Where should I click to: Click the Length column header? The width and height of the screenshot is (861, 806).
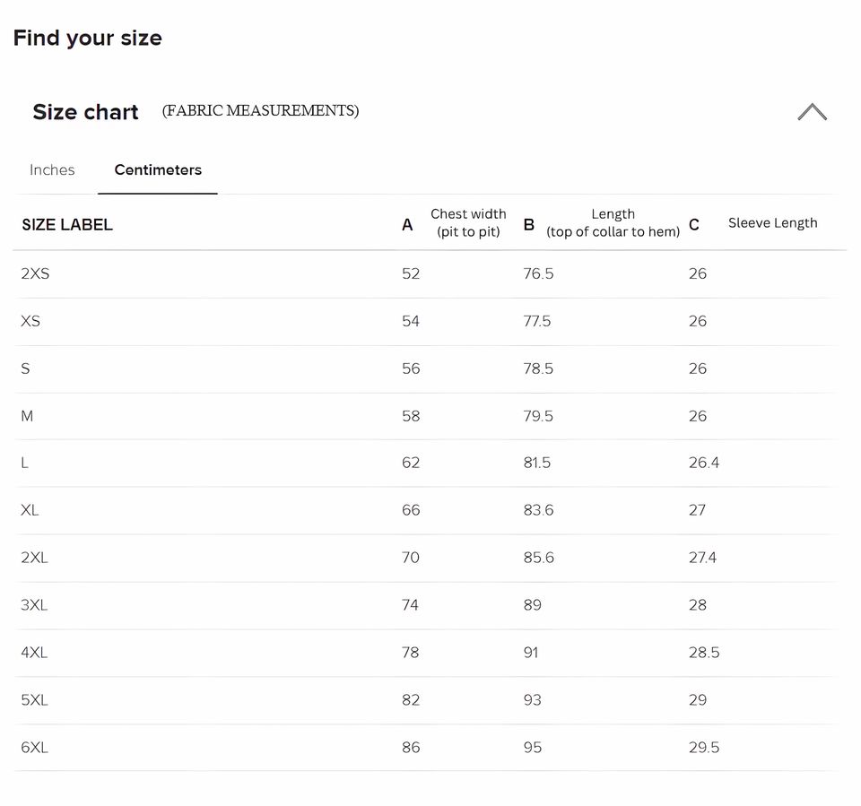coord(613,222)
